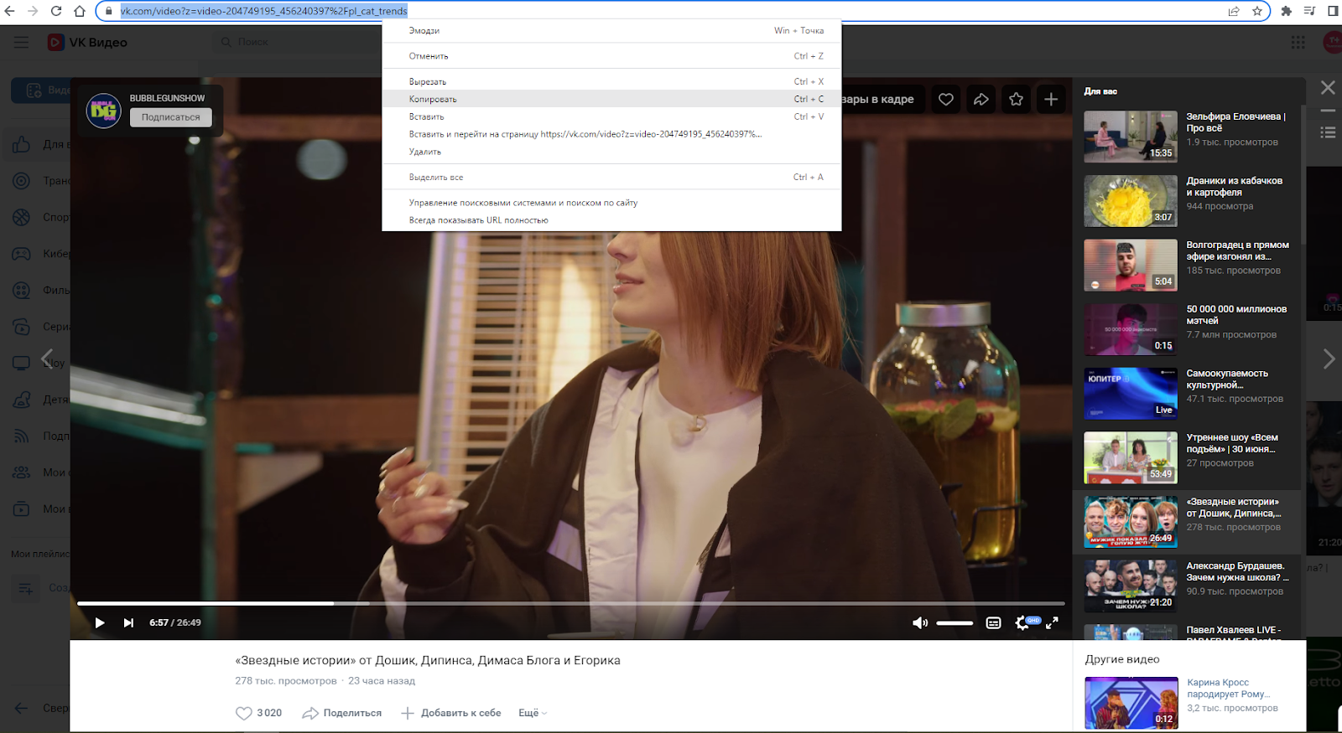The height and width of the screenshot is (733, 1342).
Task: Go to previous video with left chevron
Action: pyautogui.click(x=47, y=359)
